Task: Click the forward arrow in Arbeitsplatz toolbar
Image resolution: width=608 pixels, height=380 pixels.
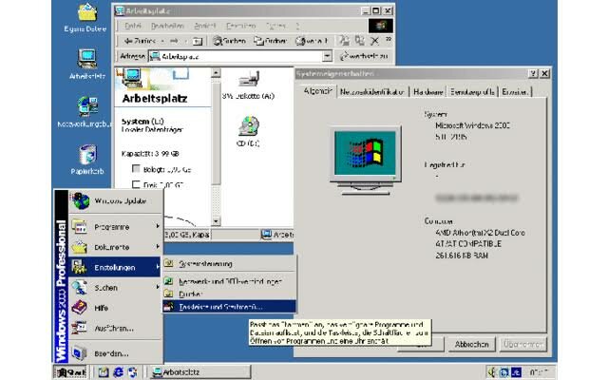Action: (174, 41)
